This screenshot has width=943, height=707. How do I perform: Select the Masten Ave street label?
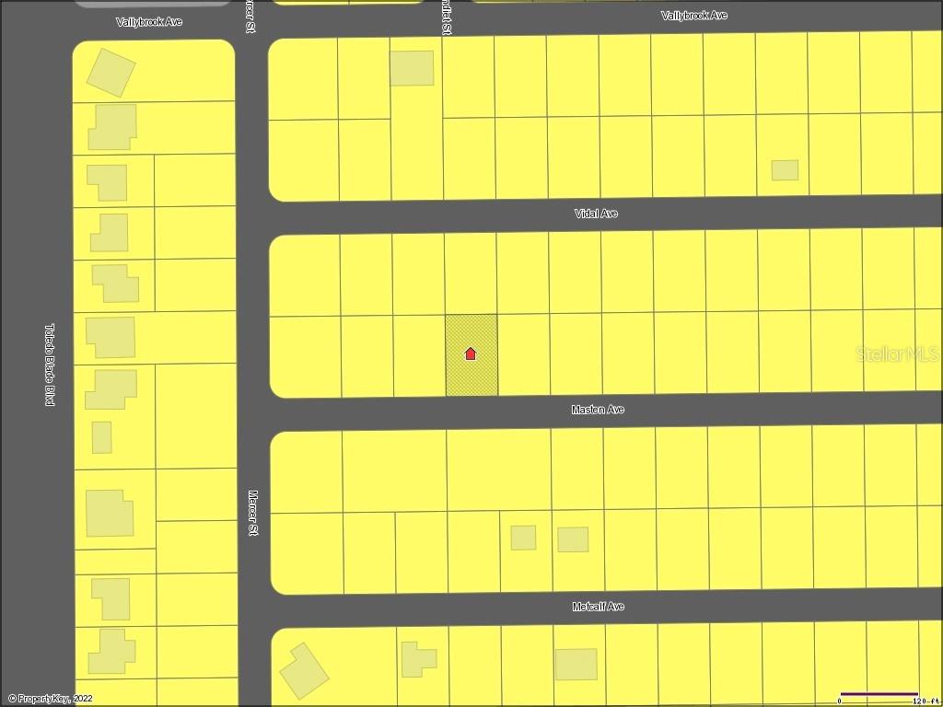coord(598,410)
